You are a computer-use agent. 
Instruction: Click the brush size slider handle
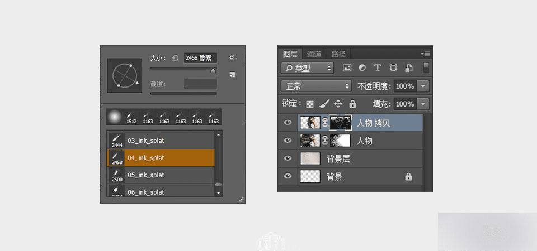[x=213, y=71]
